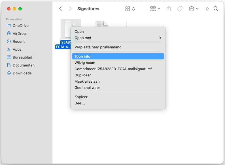
Task: Click the tag icon in toolbar
Action: coord(180,9)
